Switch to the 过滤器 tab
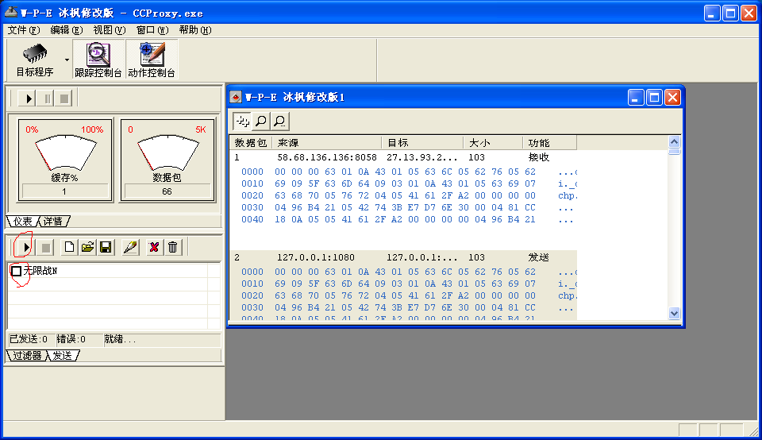The width and height of the screenshot is (762, 440). (27, 355)
